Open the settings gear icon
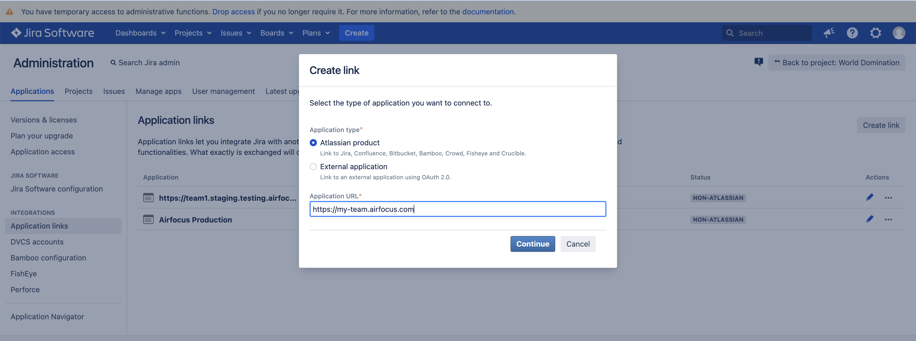The image size is (916, 341). [875, 33]
